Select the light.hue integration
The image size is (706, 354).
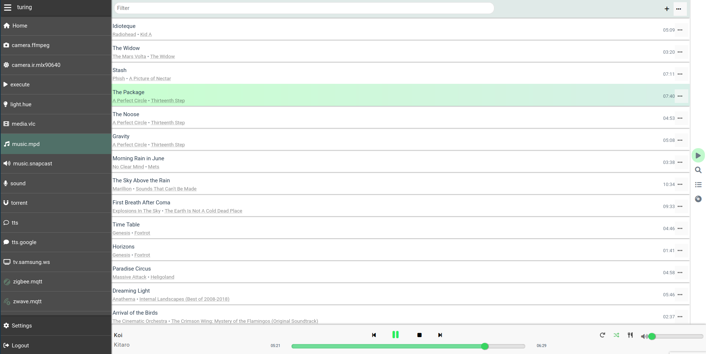[x=21, y=104]
